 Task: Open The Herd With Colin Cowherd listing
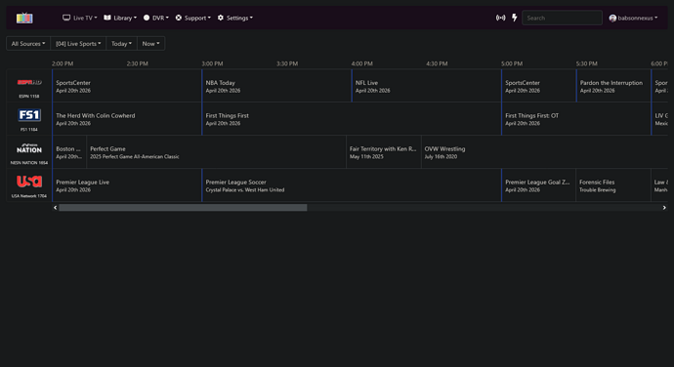click(x=127, y=119)
